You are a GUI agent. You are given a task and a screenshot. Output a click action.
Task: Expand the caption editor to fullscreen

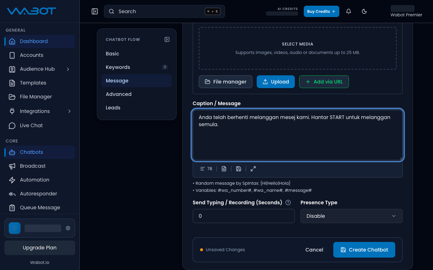click(253, 169)
